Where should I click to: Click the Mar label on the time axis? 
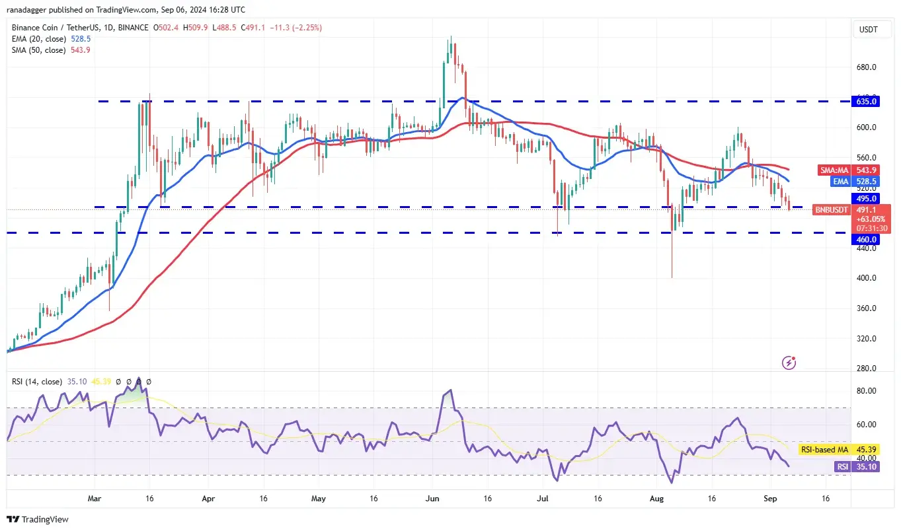[95, 499]
